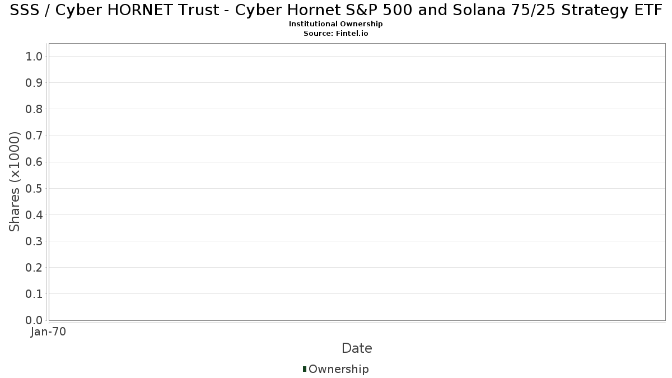
Task: Click the Date axis title
Action: (x=357, y=348)
